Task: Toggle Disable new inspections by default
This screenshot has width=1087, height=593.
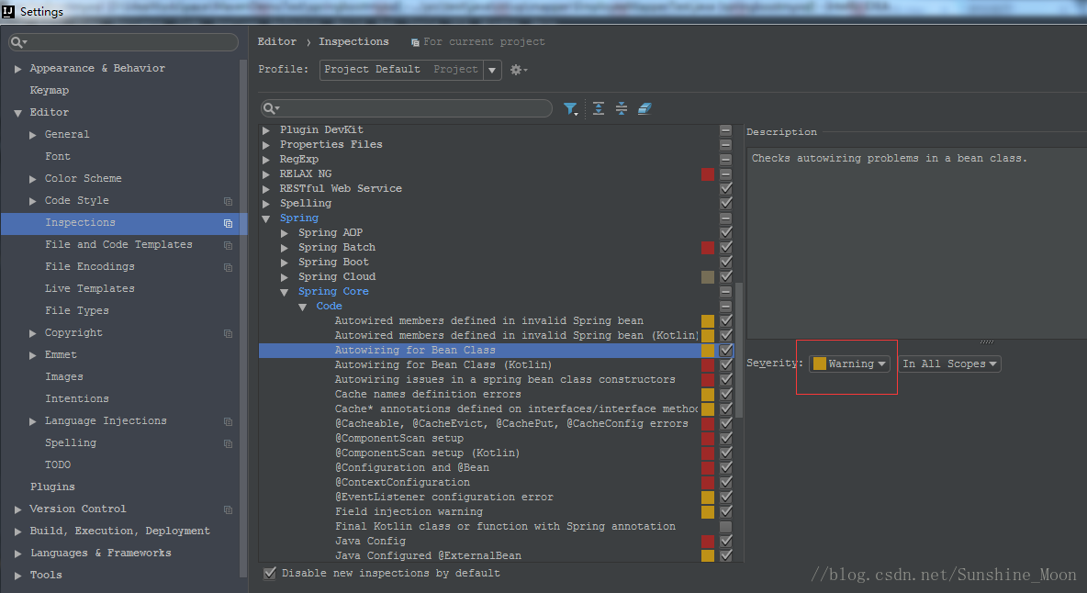Action: pos(270,573)
